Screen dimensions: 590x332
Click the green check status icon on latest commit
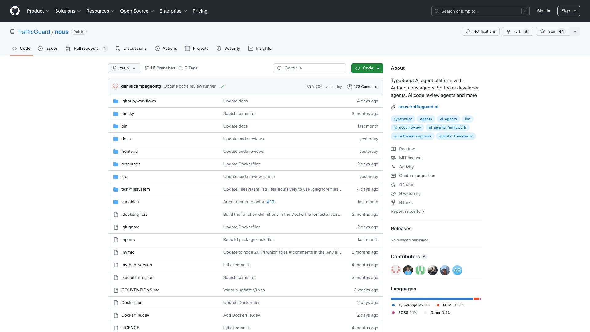click(x=222, y=87)
